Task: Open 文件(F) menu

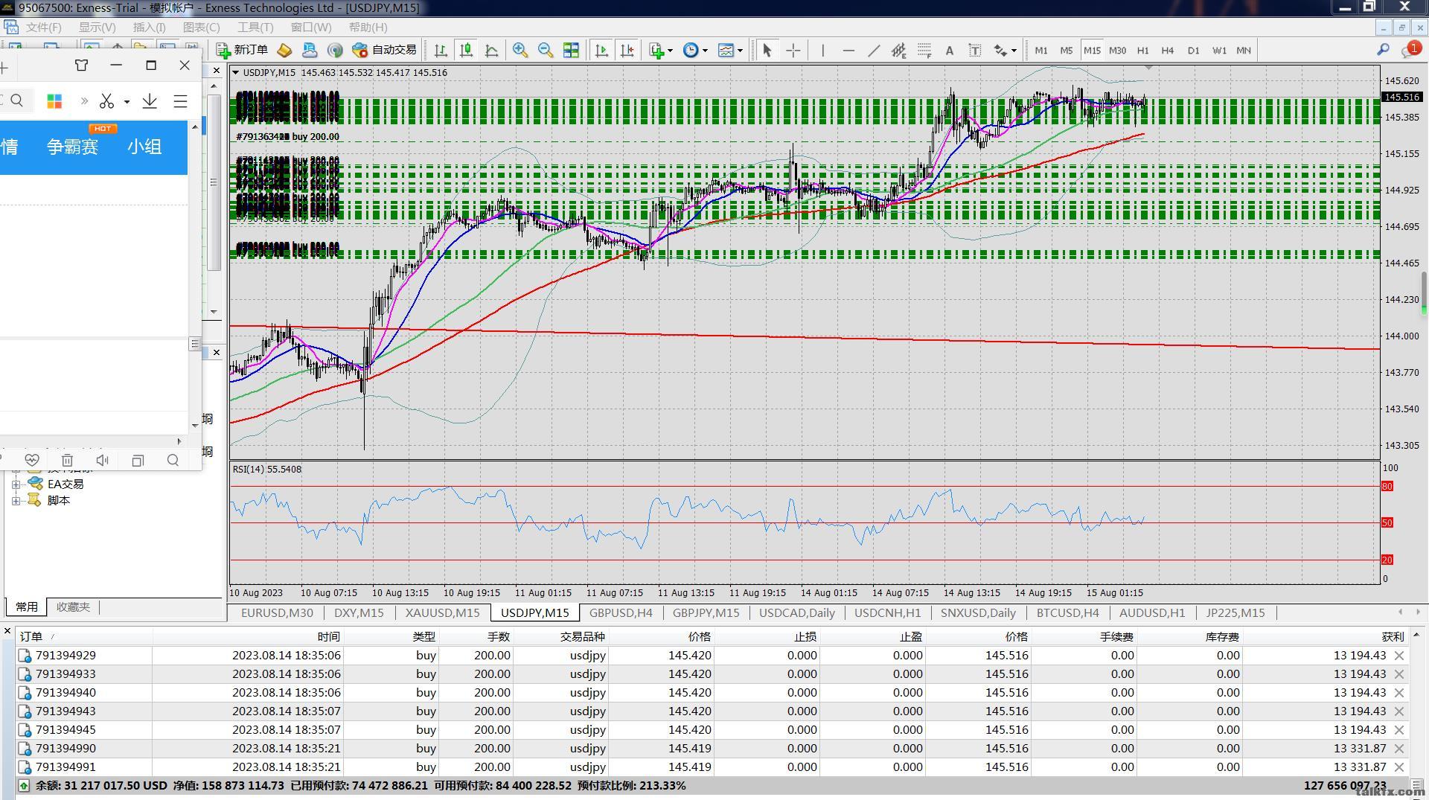Action: click(43, 27)
